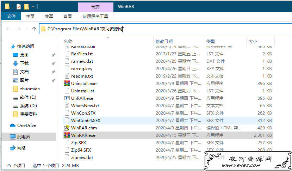Click the file name text WhatsNew.txt
Viewport: 292px width, 171px height.
[85, 106]
